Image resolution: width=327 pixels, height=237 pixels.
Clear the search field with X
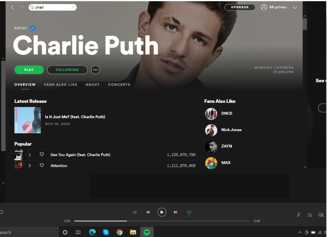(x=73, y=7)
